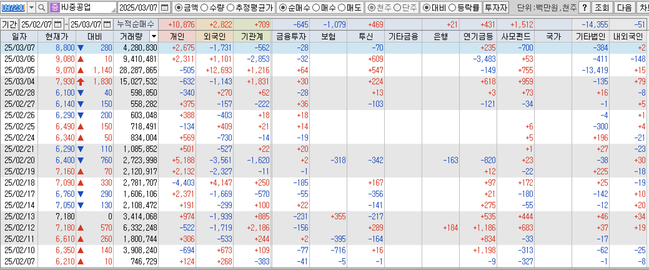The image size is (649, 270).
Task: Click the up arrow on 25/02/12 row
Action: point(81,228)
